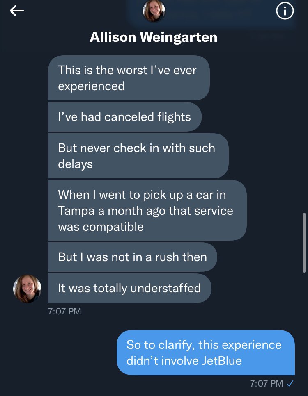Tap the back arrow icon
Viewport: 308px width, 396px height.
point(17,11)
